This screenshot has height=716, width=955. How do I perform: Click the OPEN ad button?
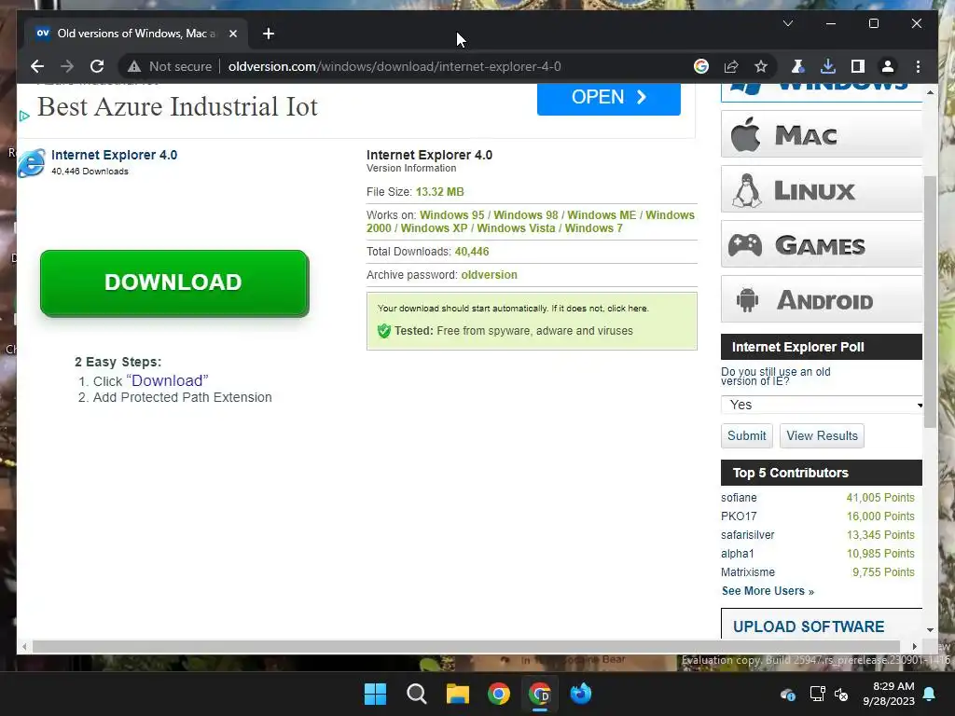(608, 97)
